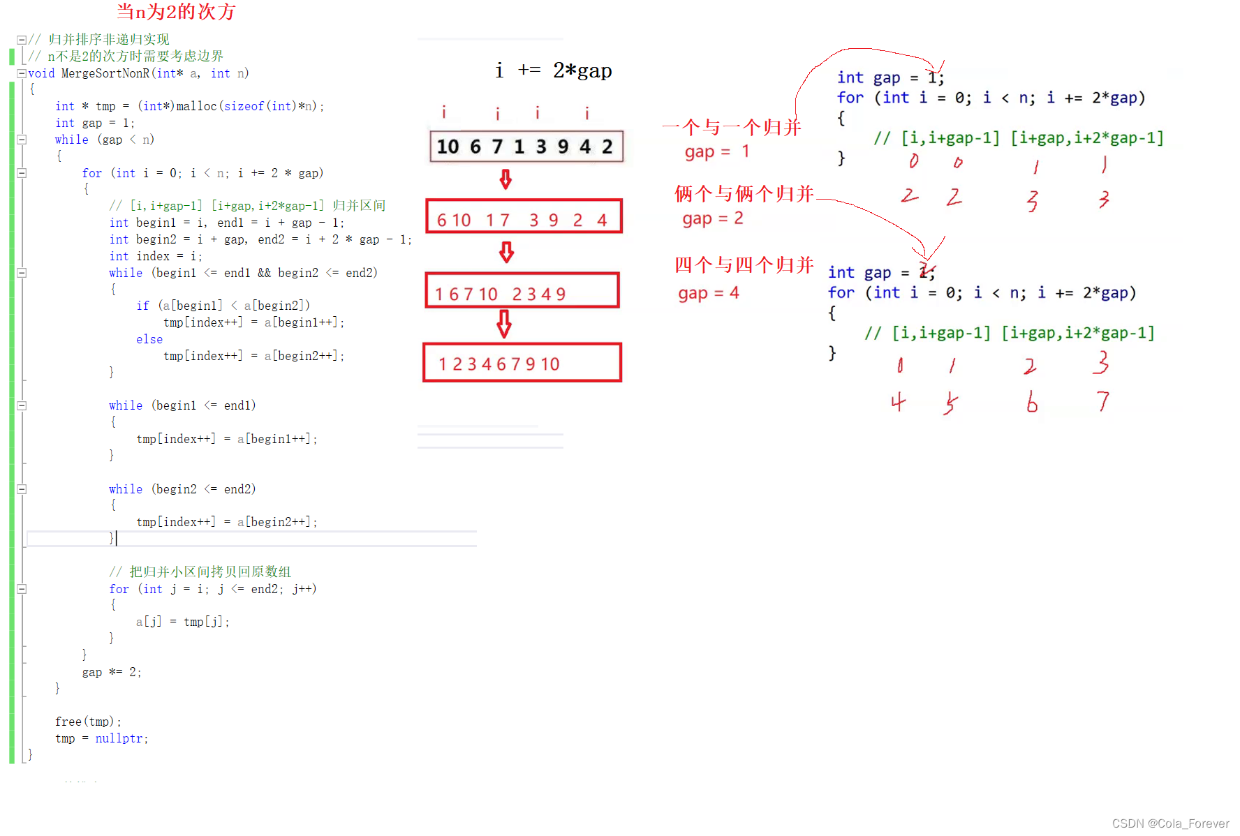Viewport: 1240px width, 836px height.
Task: Click the red text gap = 2
Action: click(x=713, y=218)
